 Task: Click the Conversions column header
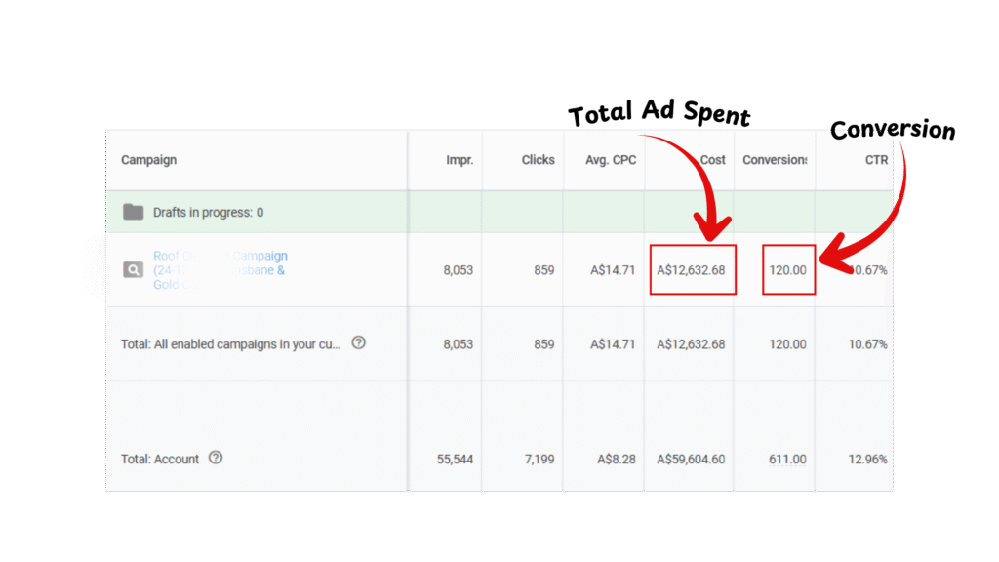pos(775,160)
